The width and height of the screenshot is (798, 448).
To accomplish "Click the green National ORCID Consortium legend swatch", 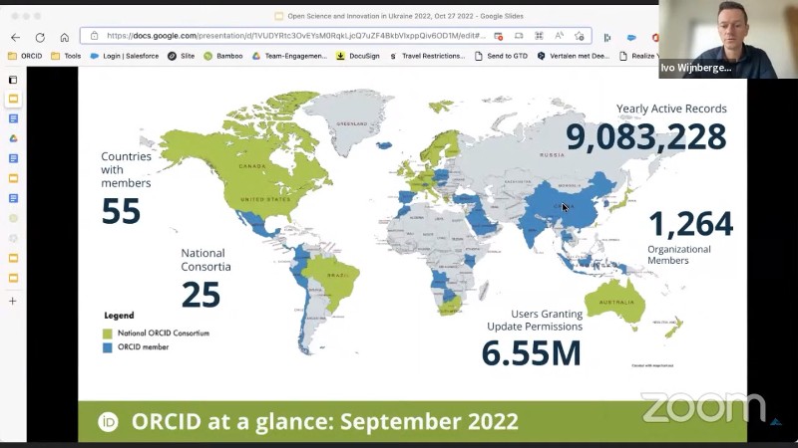I will (107, 334).
